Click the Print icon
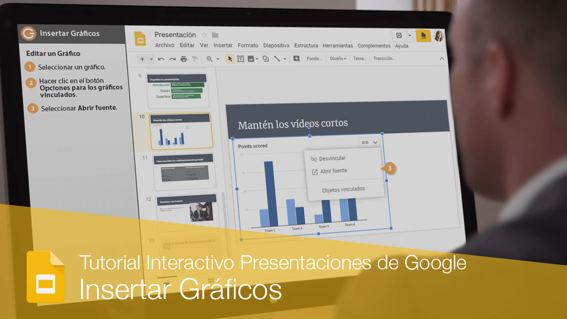 184,59
